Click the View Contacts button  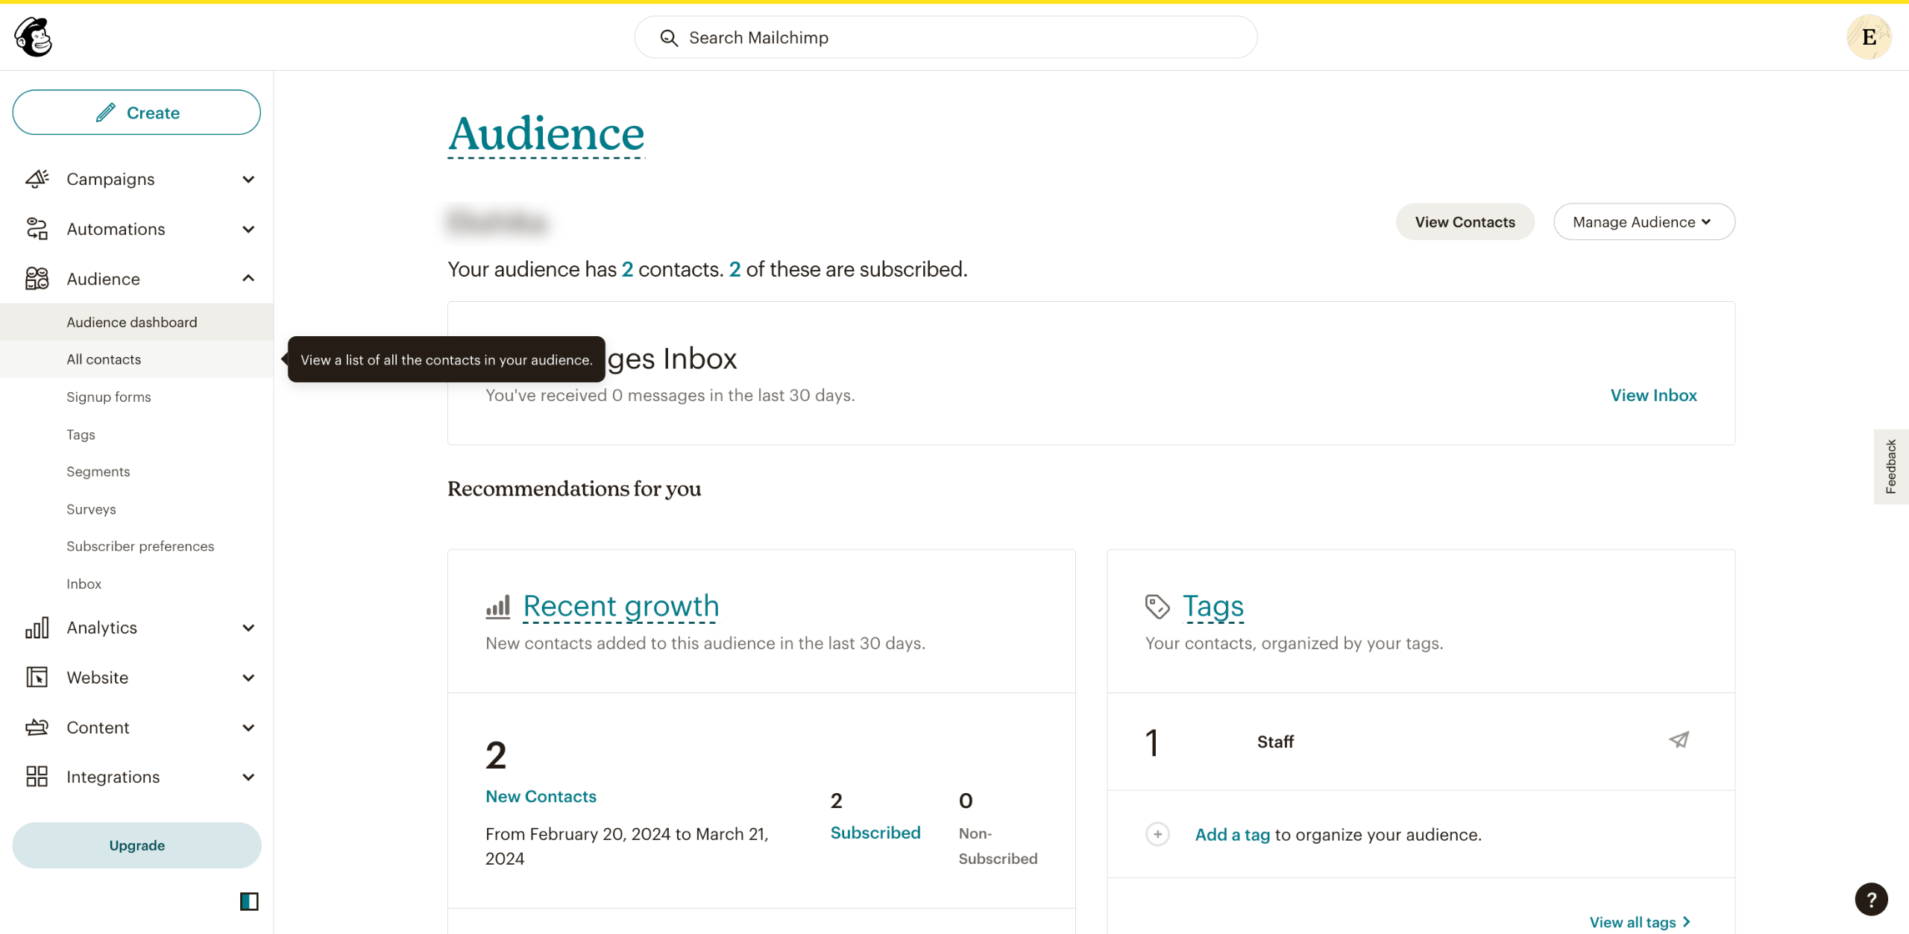[1465, 222]
